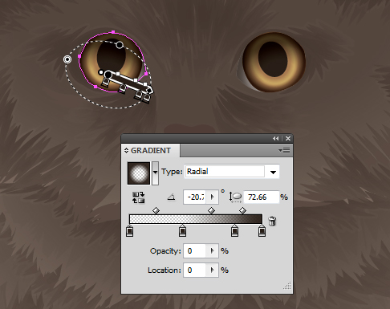
Task: Select the rightmost gradient color stop
Action: (x=262, y=231)
